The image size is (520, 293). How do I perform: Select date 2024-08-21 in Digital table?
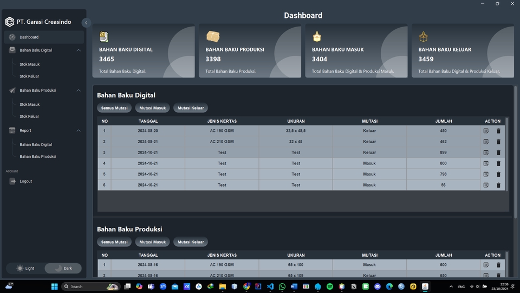(148, 142)
